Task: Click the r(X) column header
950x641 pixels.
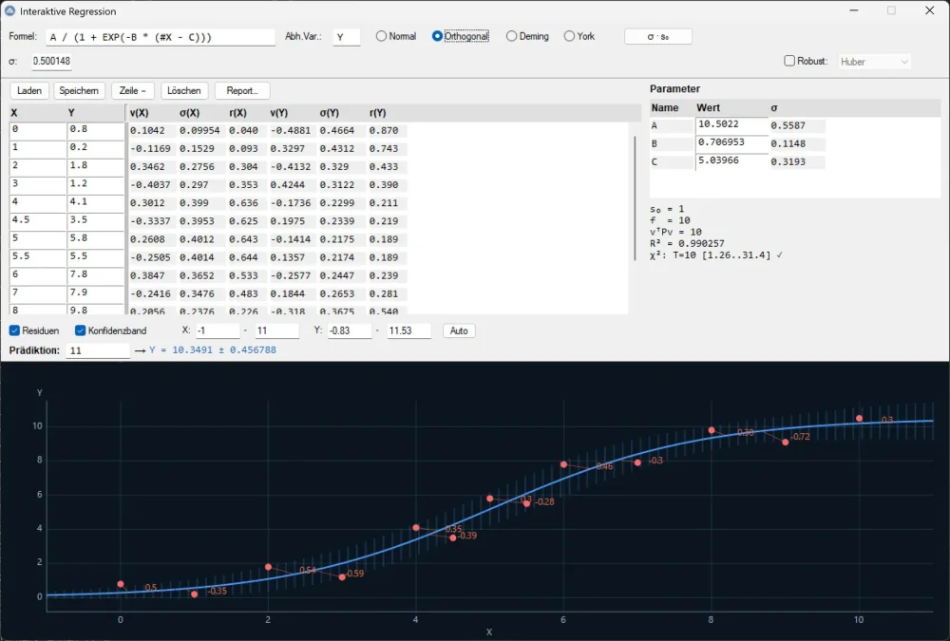Action: coord(238,113)
